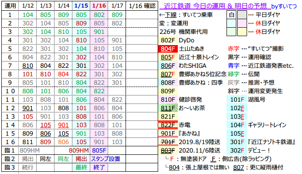The height and width of the screenshot is (174, 302).
Task: Click the black 同左 cell under 1/13
Action: pos(46,159)
